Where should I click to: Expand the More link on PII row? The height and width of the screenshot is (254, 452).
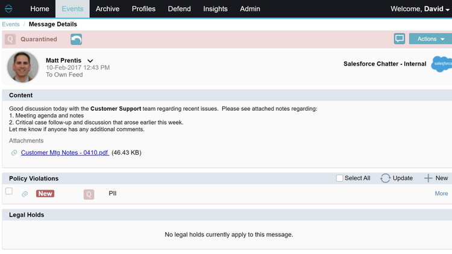pos(441,193)
